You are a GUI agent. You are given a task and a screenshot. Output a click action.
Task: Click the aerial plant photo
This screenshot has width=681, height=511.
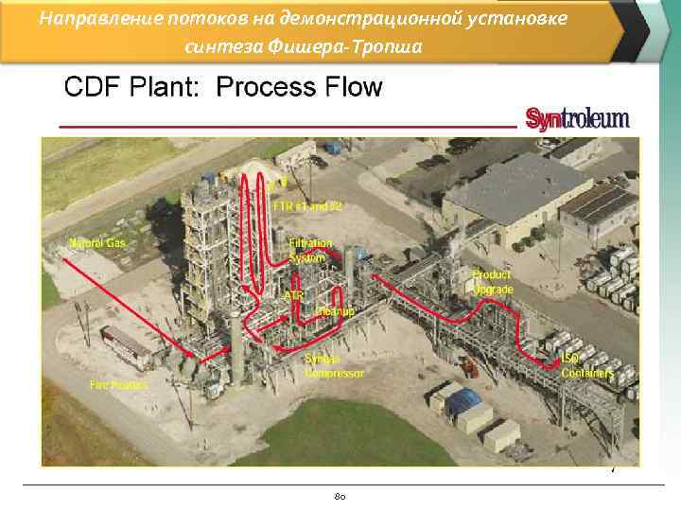pyautogui.click(x=340, y=302)
